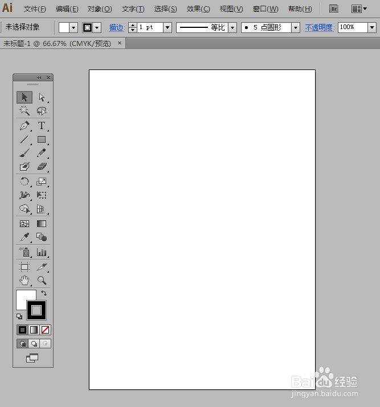
Task: Select the Blob Brush tool
Action: tap(24, 167)
